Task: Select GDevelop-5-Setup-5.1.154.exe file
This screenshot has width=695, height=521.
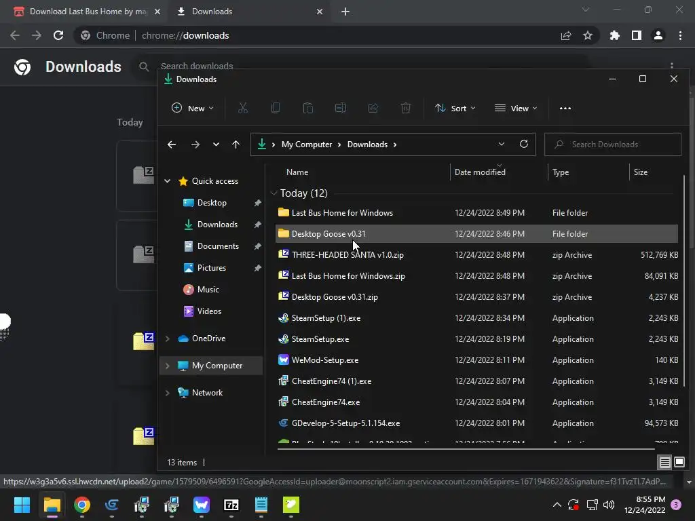Action: point(476,423)
